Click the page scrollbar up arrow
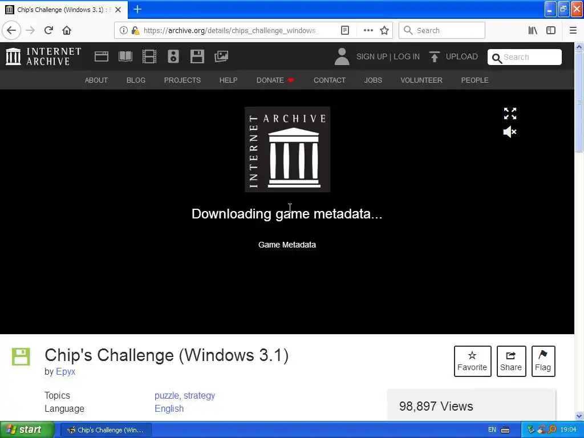The image size is (584, 438). [579, 47]
